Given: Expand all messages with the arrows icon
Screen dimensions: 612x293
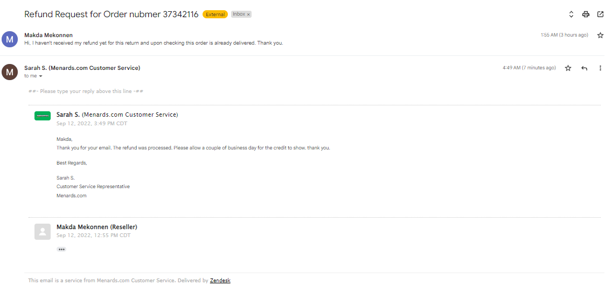Looking at the screenshot, I should (571, 15).
